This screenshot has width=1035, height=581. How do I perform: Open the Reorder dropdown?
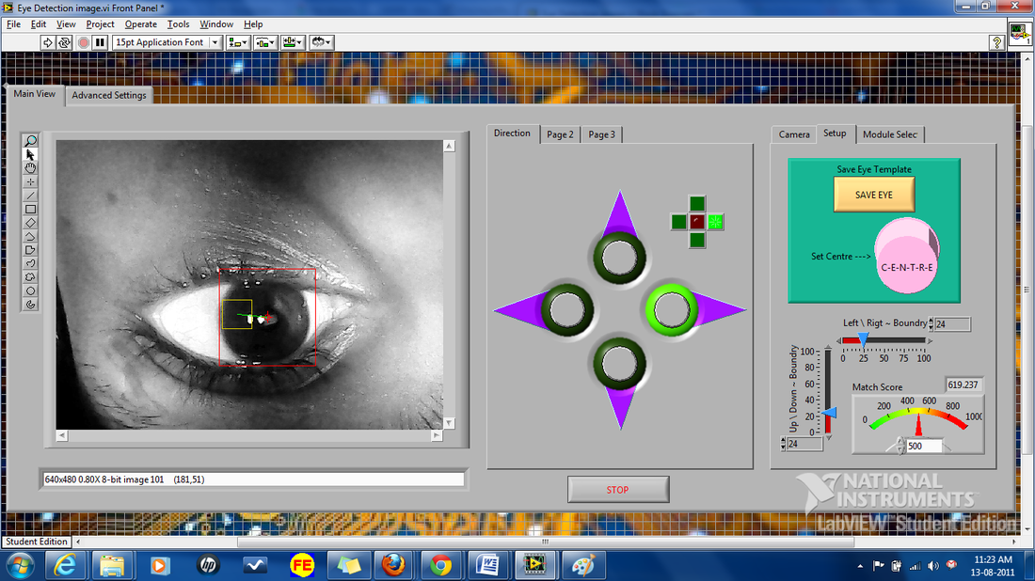coord(322,42)
